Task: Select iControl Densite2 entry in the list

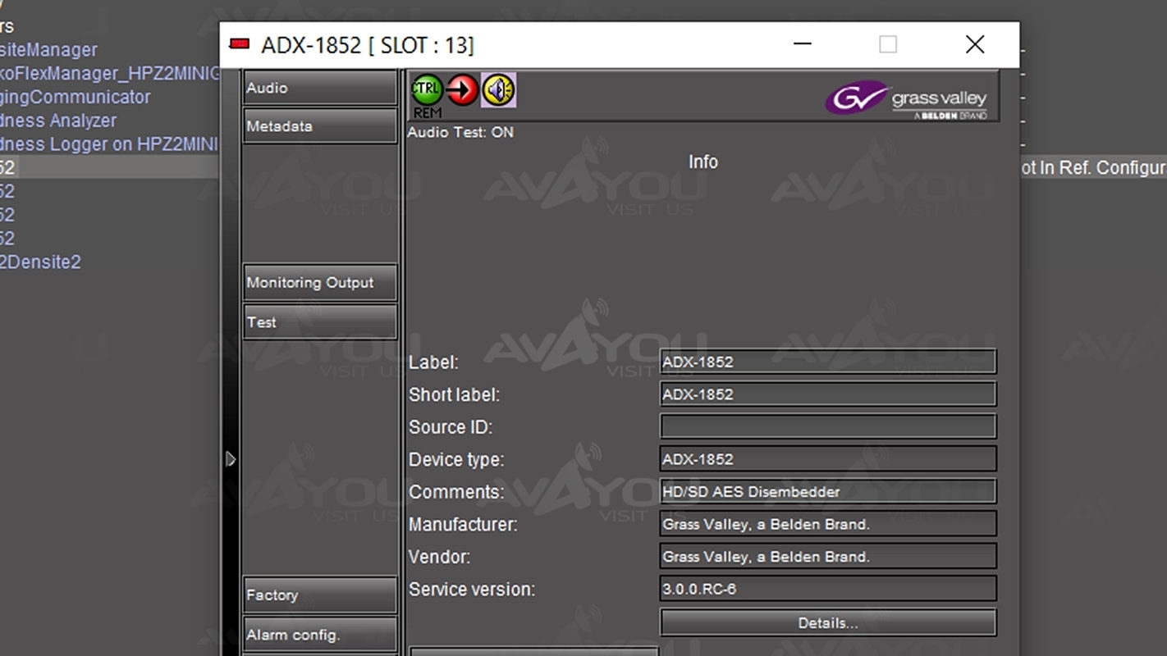Action: coord(40,262)
